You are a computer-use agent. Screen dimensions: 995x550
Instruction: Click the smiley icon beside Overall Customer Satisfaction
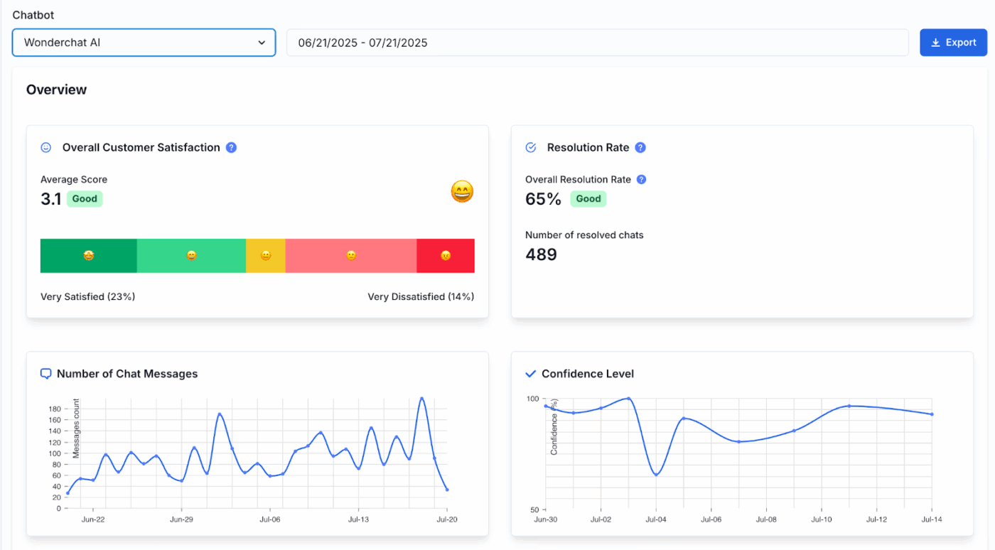[x=45, y=147]
